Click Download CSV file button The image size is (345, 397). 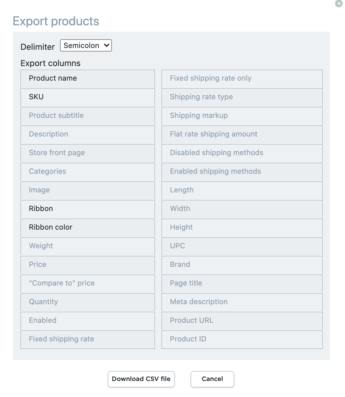point(141,379)
